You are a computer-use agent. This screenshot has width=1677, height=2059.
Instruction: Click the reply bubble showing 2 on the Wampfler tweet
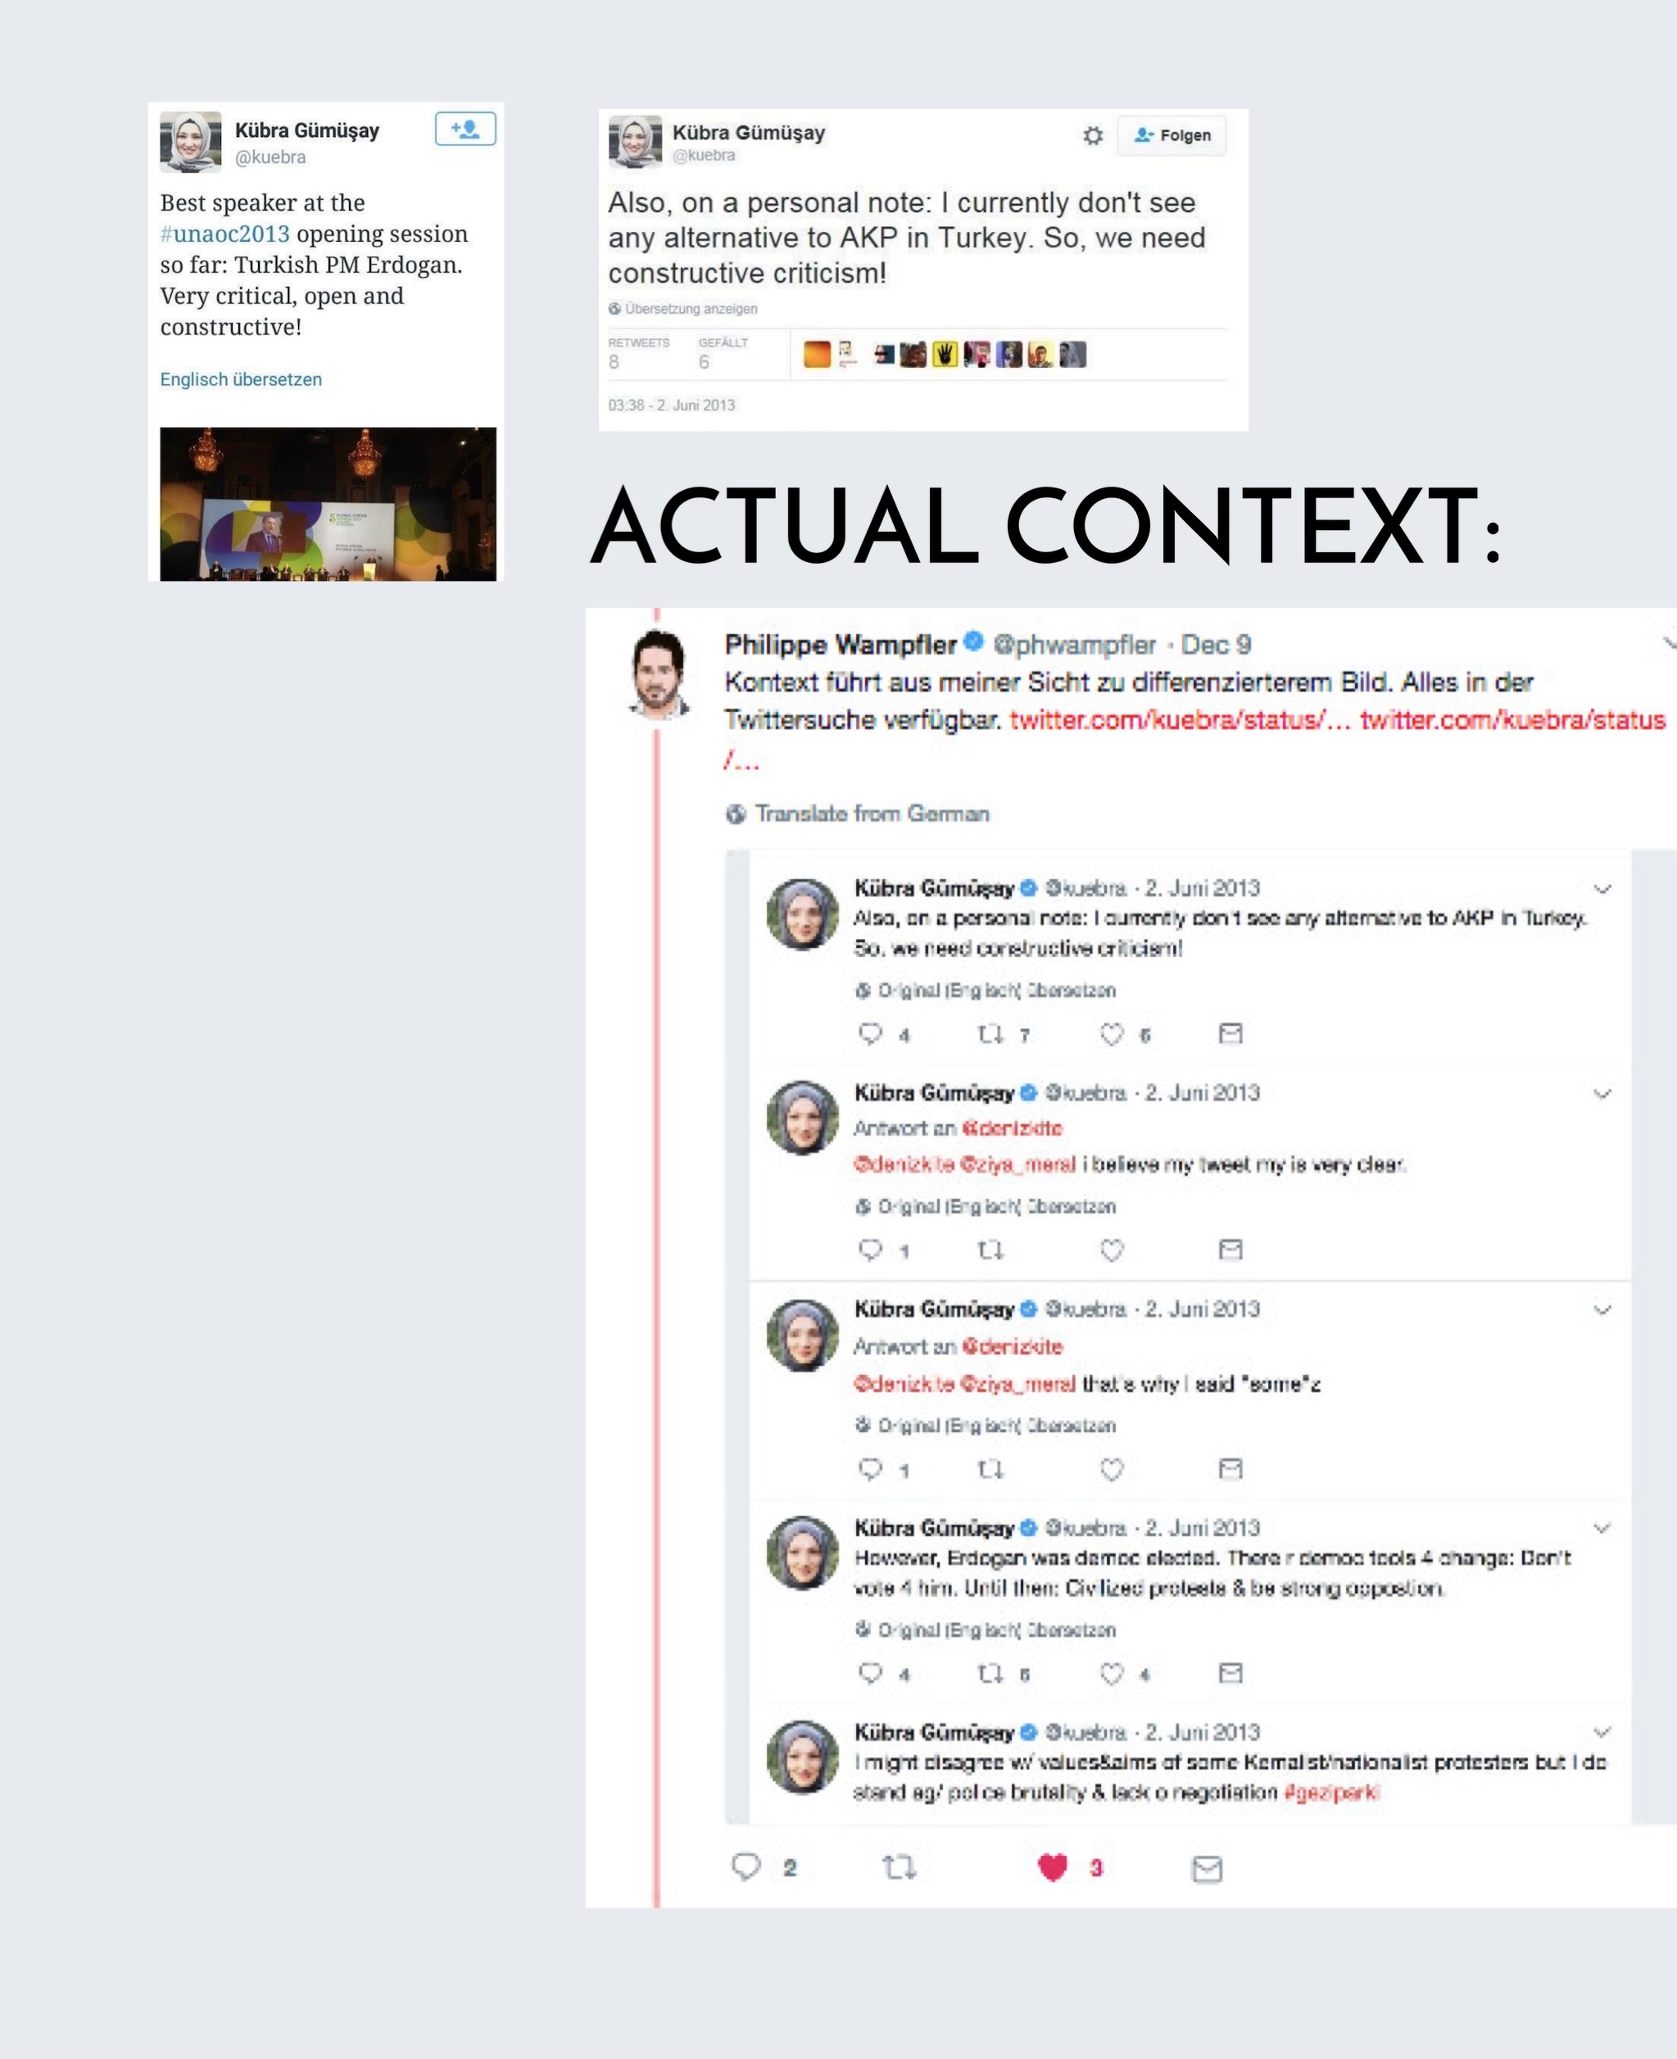[746, 1866]
